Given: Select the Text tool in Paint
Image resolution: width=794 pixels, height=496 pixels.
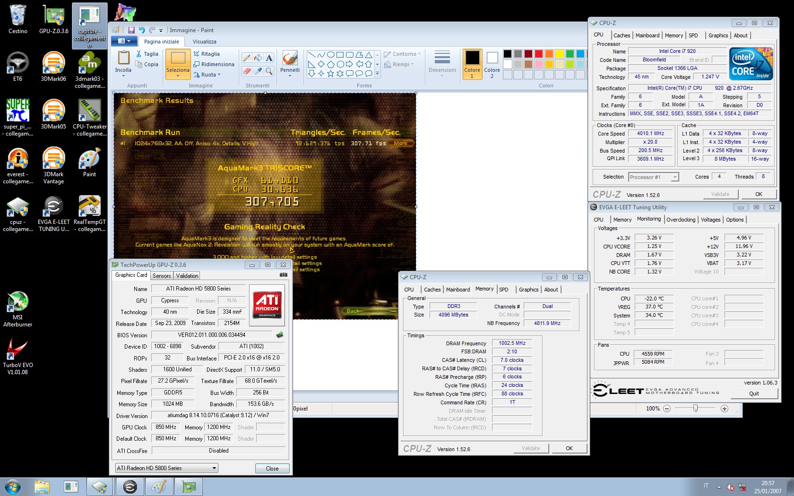Looking at the screenshot, I should pos(269,58).
